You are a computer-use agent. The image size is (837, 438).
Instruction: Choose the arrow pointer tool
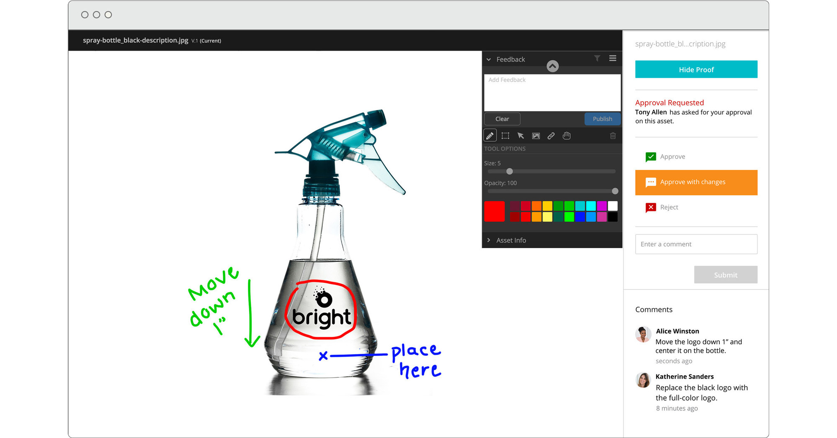pos(520,136)
